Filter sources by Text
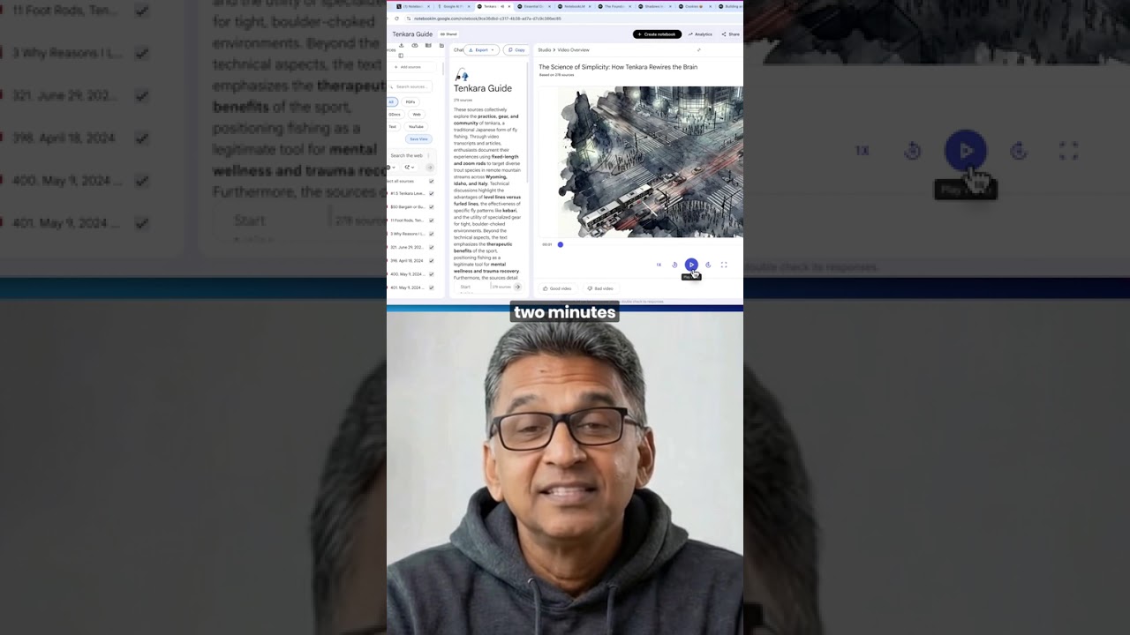The image size is (1130, 635). (x=393, y=127)
